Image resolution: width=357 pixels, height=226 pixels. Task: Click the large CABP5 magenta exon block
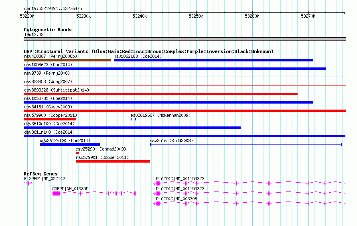[56, 193]
